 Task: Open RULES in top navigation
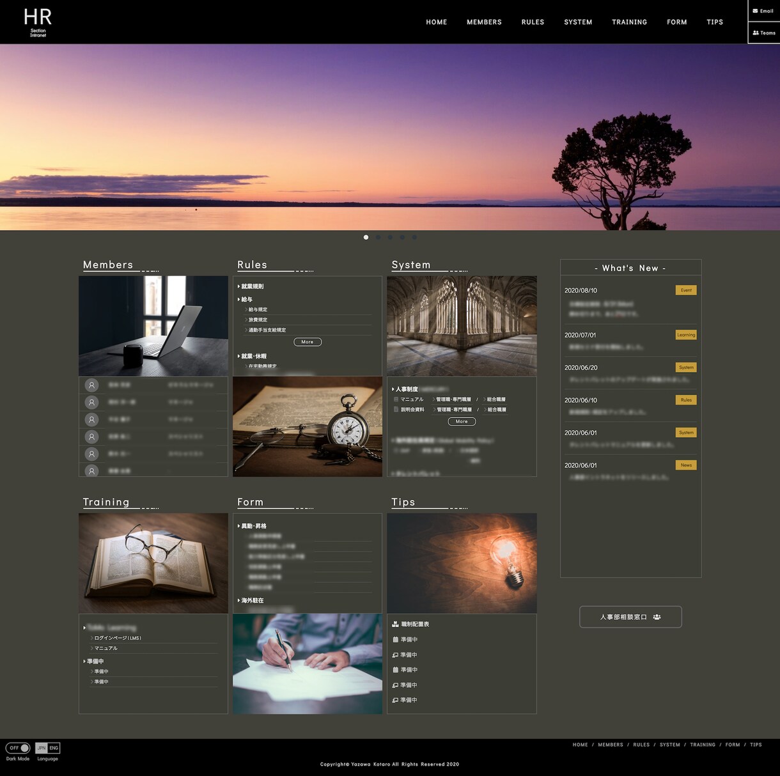click(x=533, y=22)
